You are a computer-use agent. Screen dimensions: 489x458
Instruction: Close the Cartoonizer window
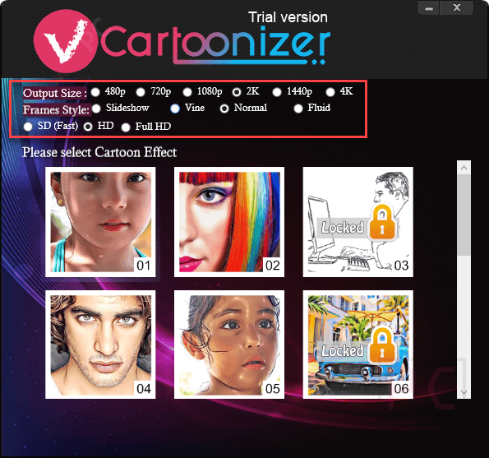pos(457,7)
